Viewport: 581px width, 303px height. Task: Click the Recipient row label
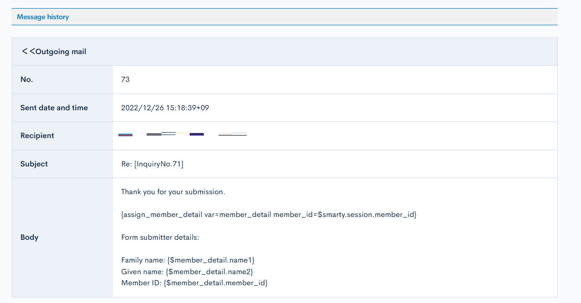click(37, 136)
